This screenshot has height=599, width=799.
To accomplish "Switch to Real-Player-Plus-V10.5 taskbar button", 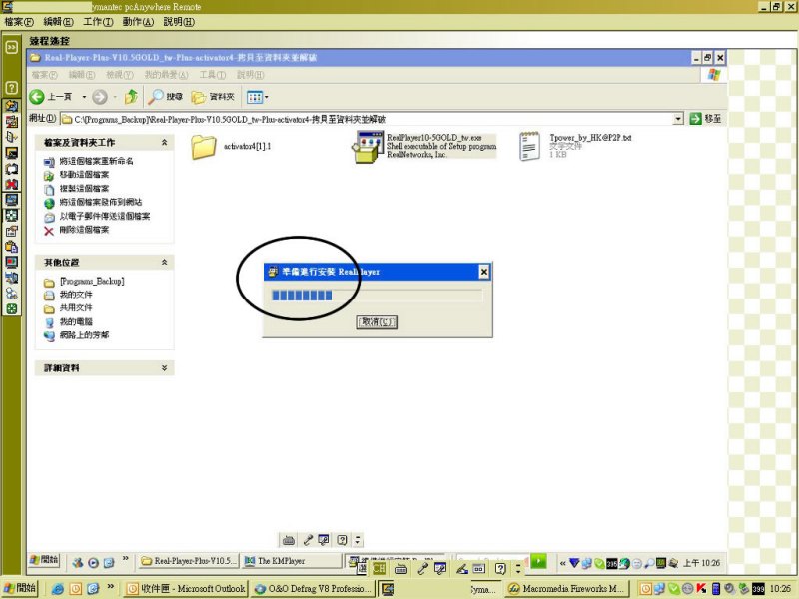I will (189, 561).
